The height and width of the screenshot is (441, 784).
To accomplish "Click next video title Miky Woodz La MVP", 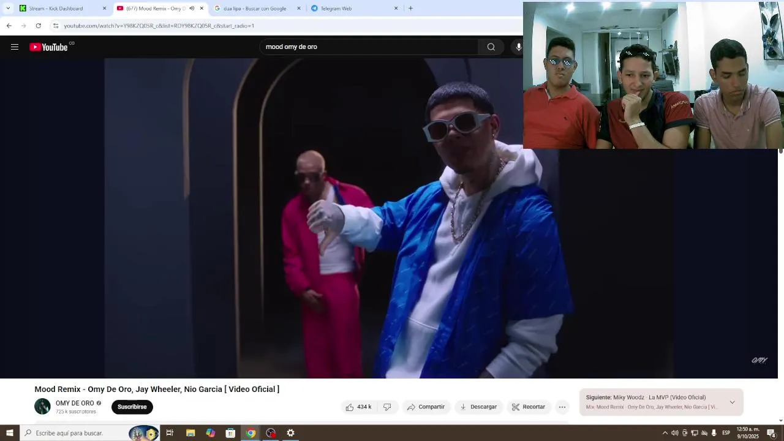I will pyautogui.click(x=659, y=398).
